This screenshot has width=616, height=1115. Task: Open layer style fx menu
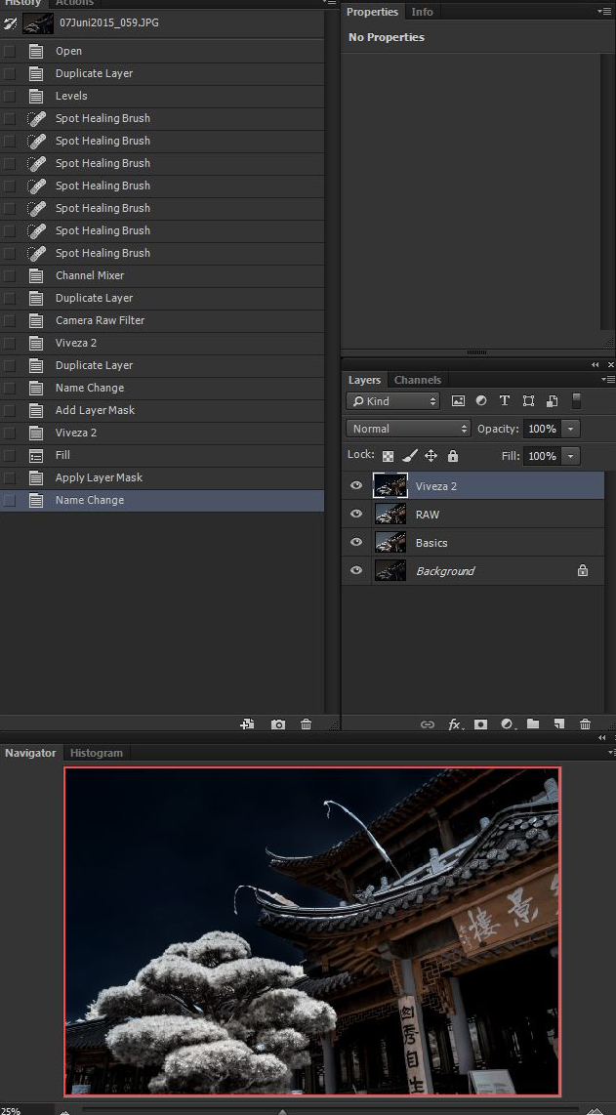(454, 724)
